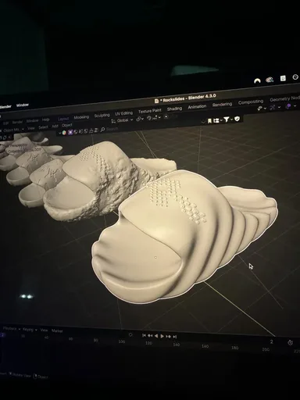This screenshot has width=300, height=400.
Task: Switch to the Sculpting workspace
Action: click(102, 115)
